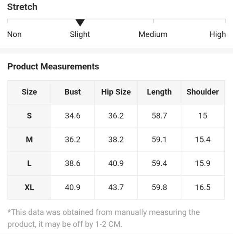Click the 43.7 hip size cell
The height and width of the screenshot is (234, 233).
pos(116,187)
